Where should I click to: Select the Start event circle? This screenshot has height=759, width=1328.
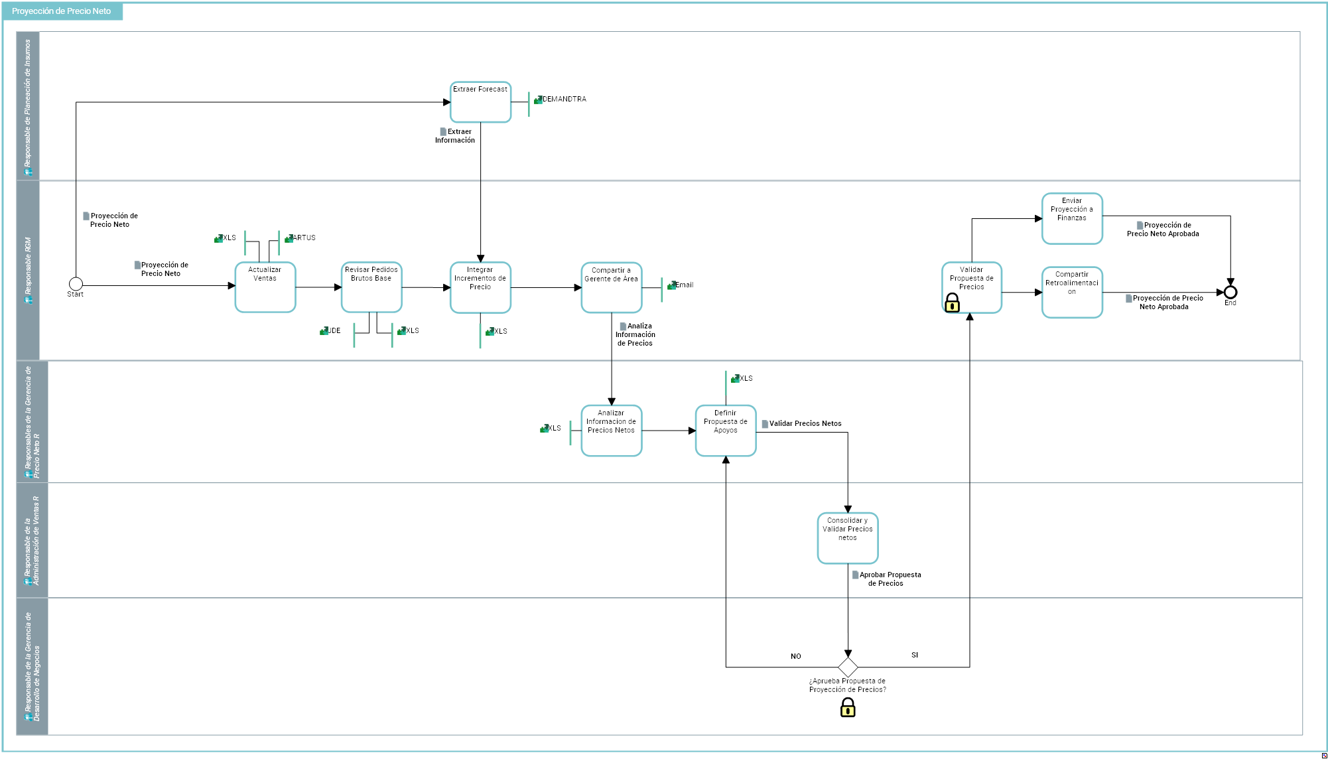pos(76,284)
